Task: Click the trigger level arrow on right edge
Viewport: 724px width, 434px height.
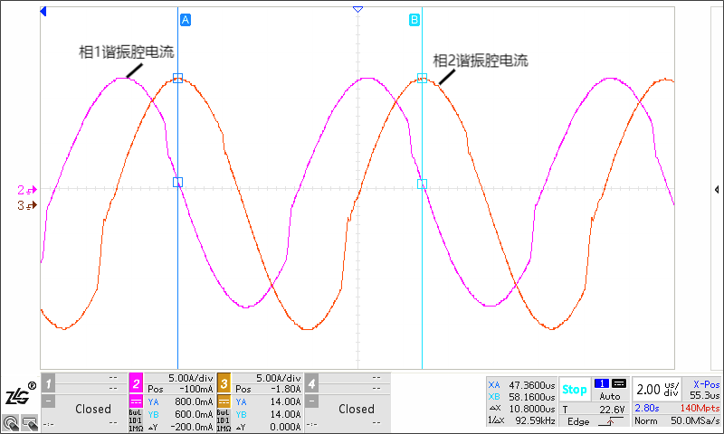Action: (717, 190)
